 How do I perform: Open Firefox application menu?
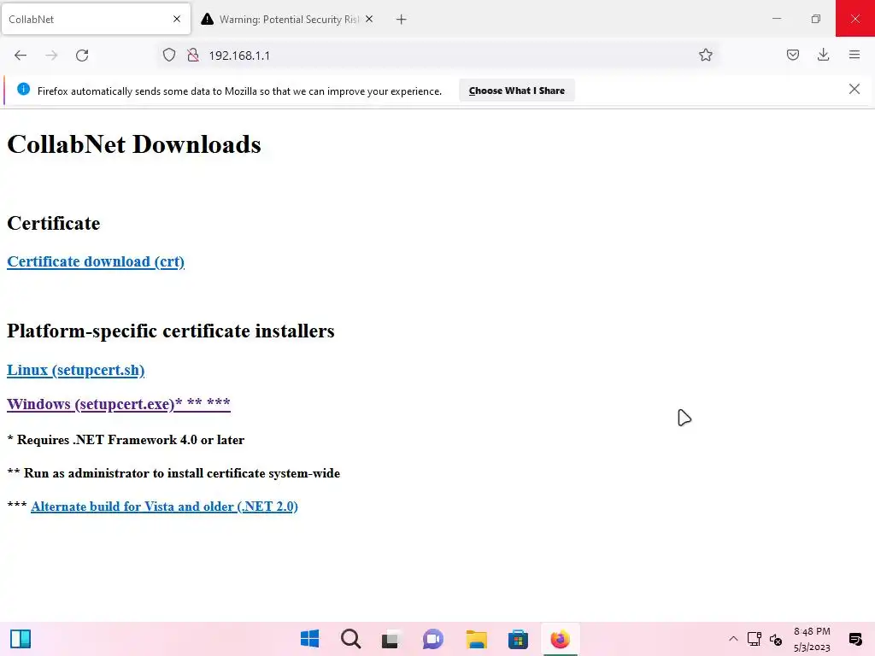click(x=854, y=55)
